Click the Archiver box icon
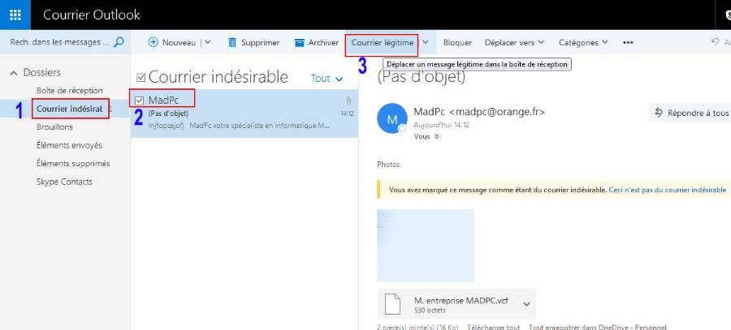This screenshot has height=330, width=731. click(x=299, y=42)
